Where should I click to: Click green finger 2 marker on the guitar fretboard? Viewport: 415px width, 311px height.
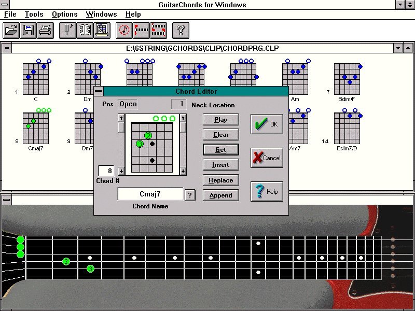click(66, 262)
